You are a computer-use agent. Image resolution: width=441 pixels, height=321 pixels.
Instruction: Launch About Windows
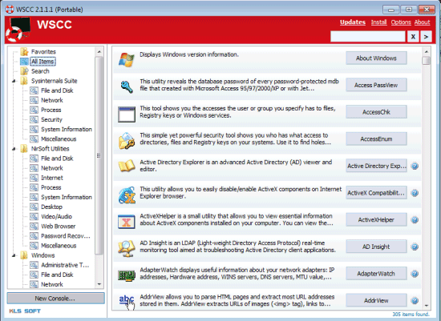[376, 58]
